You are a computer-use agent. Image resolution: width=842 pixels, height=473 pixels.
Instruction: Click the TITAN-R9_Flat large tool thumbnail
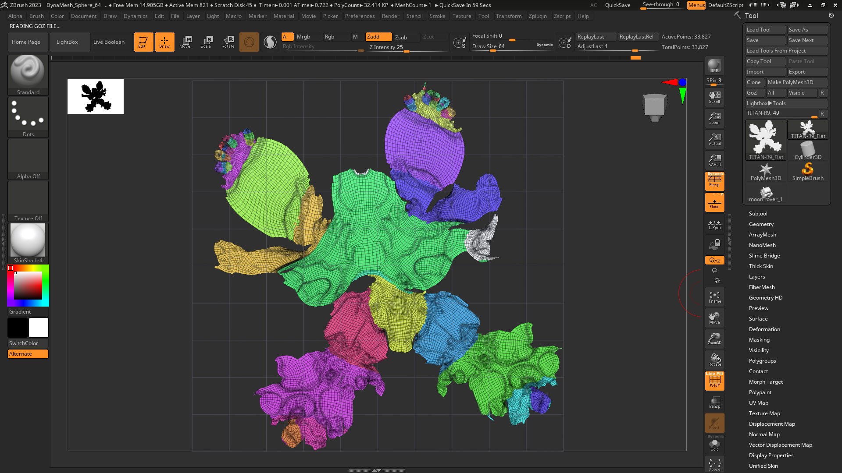[x=765, y=140]
